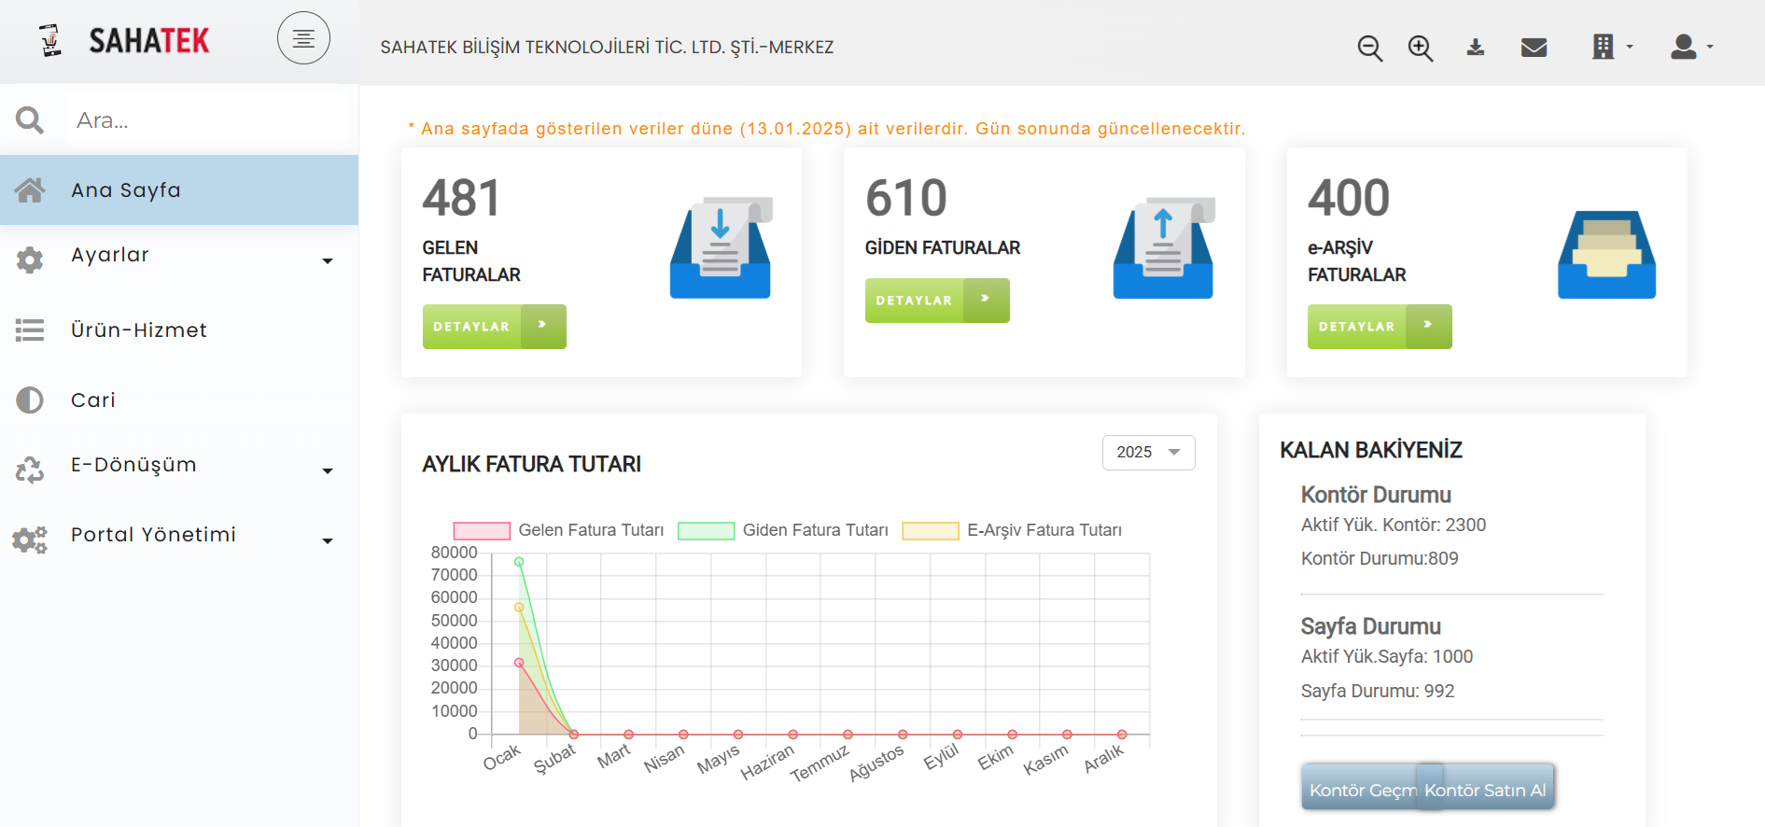Open the 2025 year dropdown
Viewport: 1765px width, 827px height.
click(1148, 452)
